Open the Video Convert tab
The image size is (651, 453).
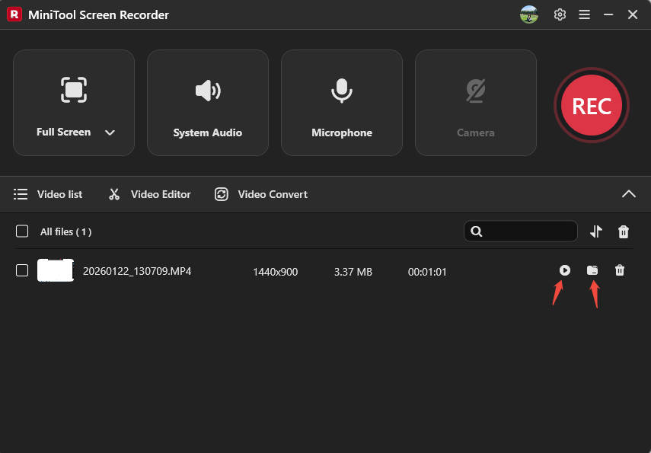[260, 194]
